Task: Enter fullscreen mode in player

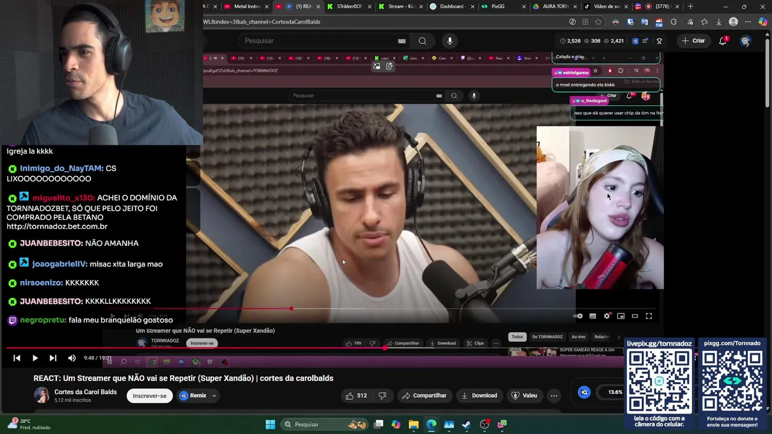Action: tap(649, 316)
